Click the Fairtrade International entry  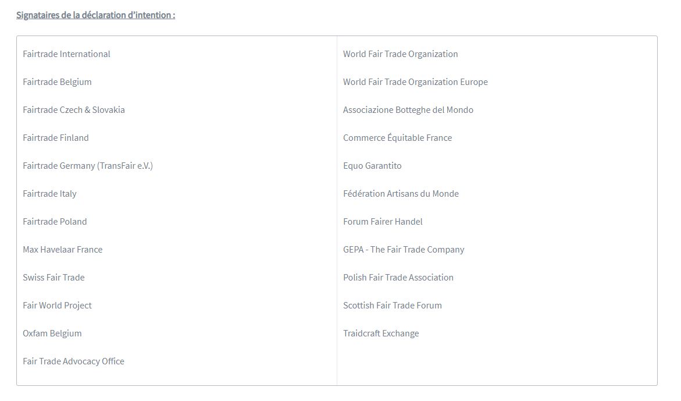coord(66,54)
